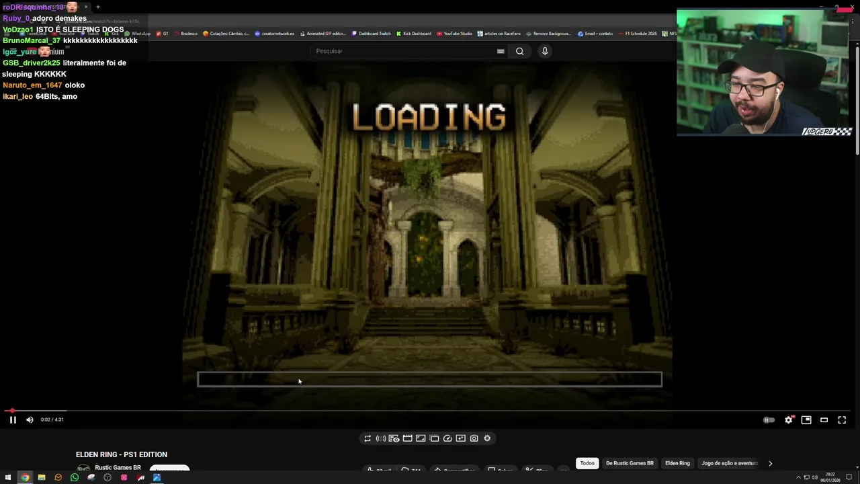The image size is (860, 484).
Task: Mute the video with the speaker icon
Action: pyautogui.click(x=30, y=419)
